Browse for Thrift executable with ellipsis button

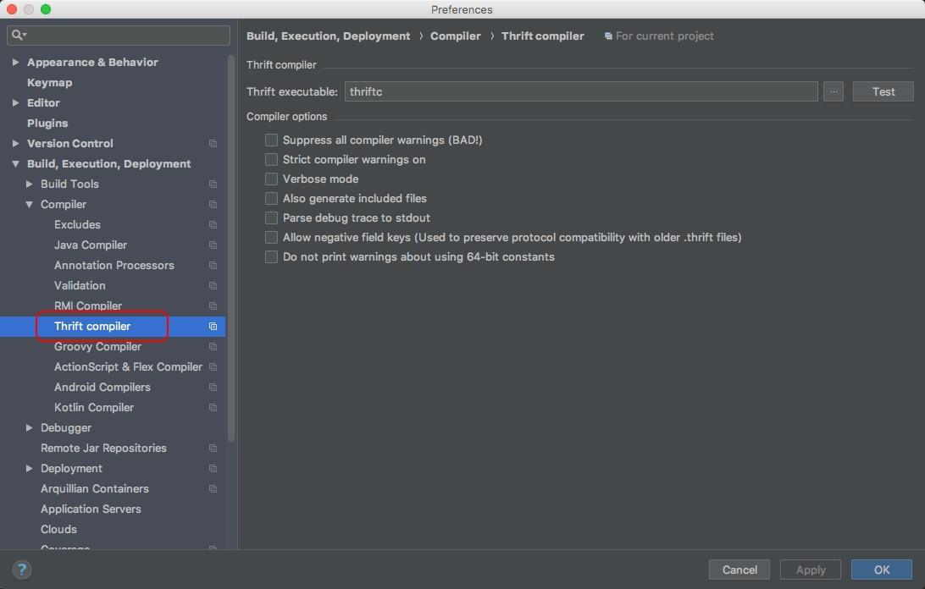click(x=834, y=91)
